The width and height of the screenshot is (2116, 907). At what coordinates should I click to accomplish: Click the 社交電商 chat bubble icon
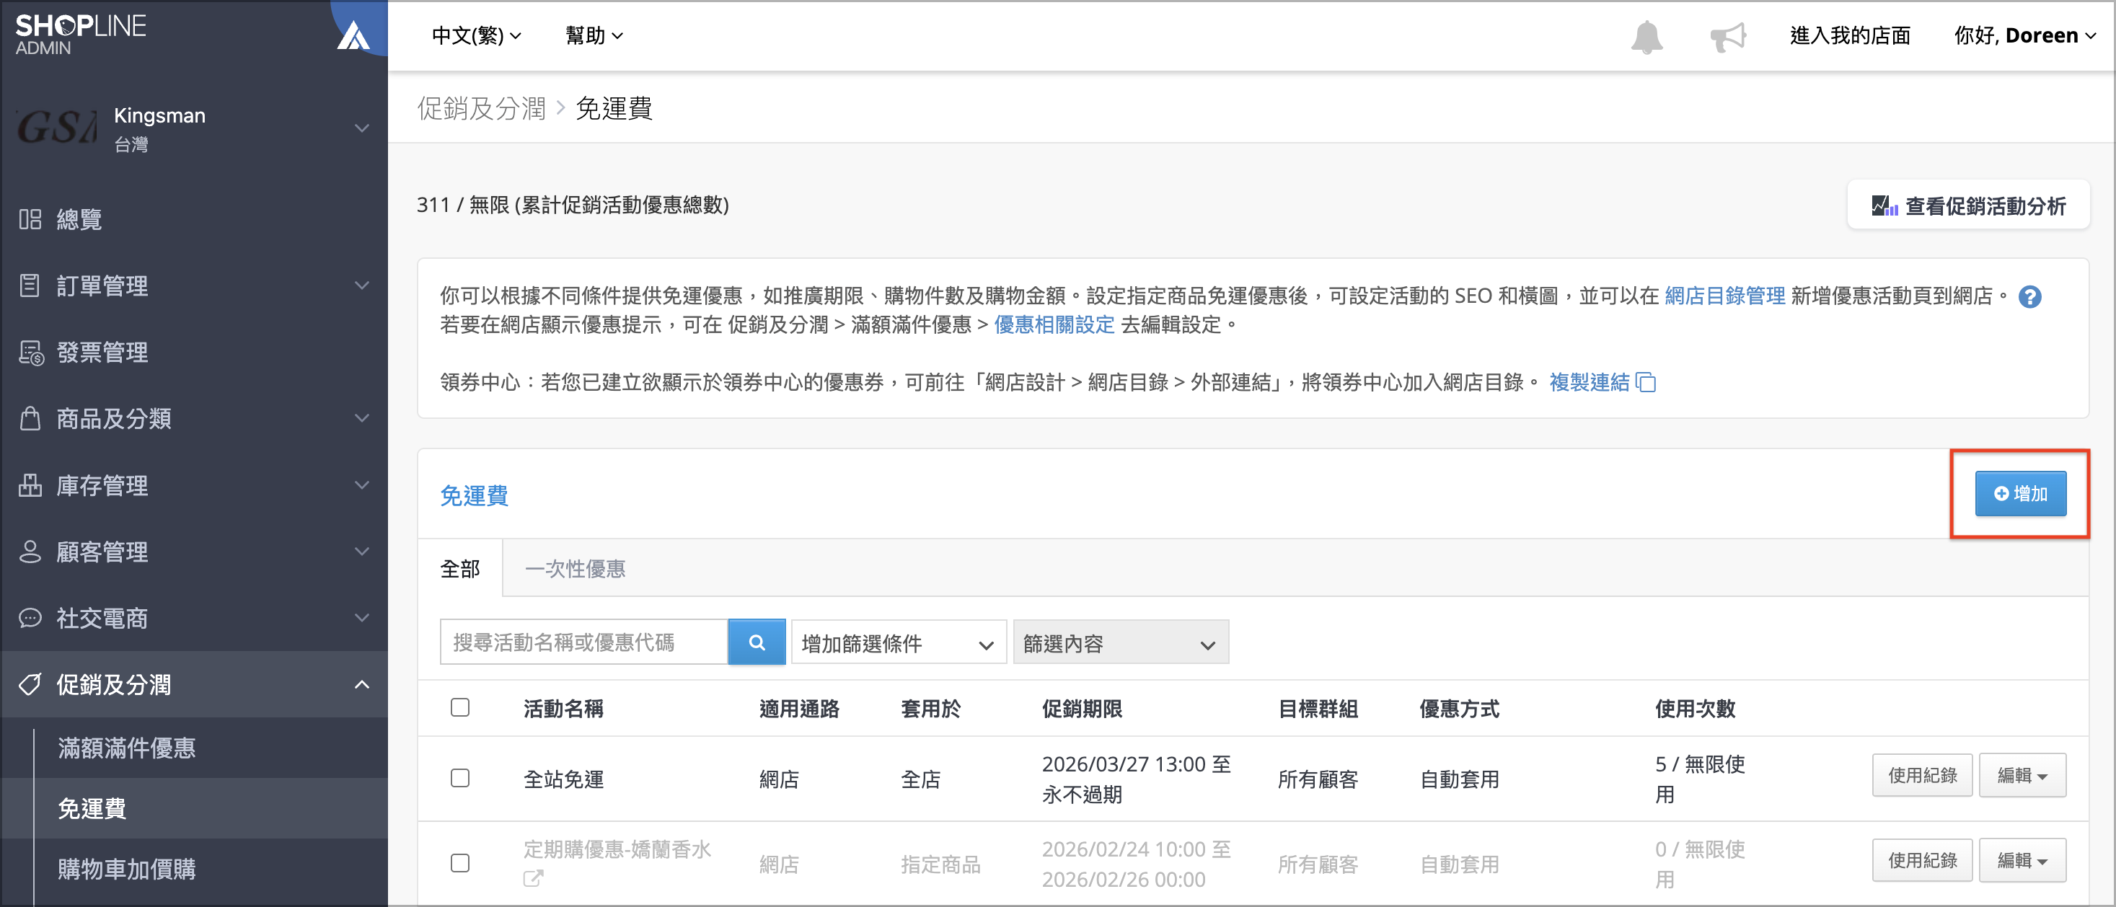pyautogui.click(x=30, y=617)
